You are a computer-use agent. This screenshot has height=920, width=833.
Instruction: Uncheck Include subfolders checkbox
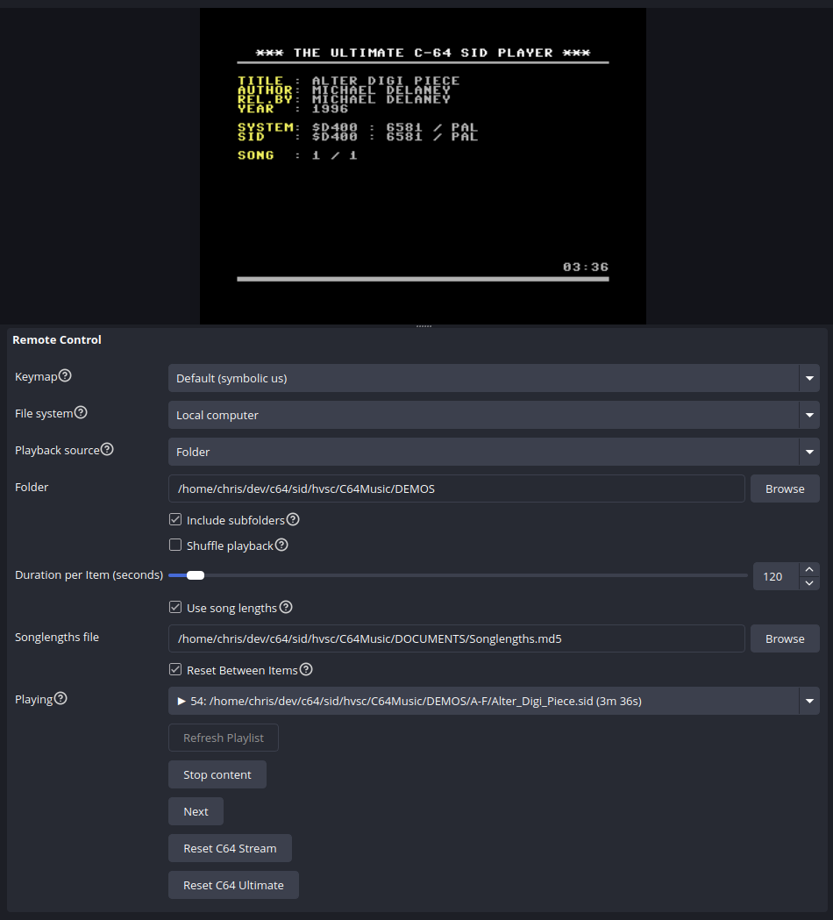pos(175,520)
